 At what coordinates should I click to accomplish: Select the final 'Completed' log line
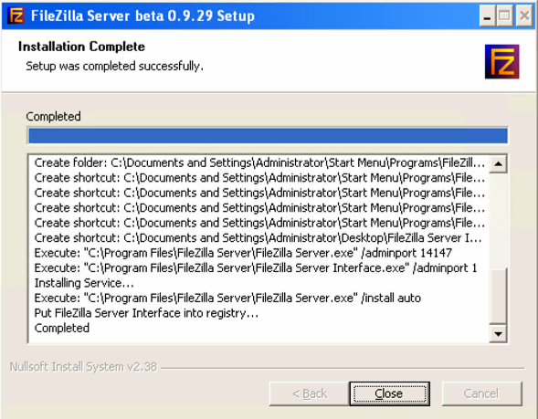point(62,329)
